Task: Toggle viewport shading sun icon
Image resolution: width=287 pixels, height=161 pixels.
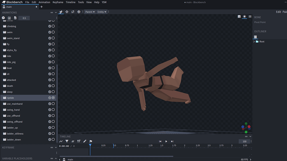Action: (244, 16)
